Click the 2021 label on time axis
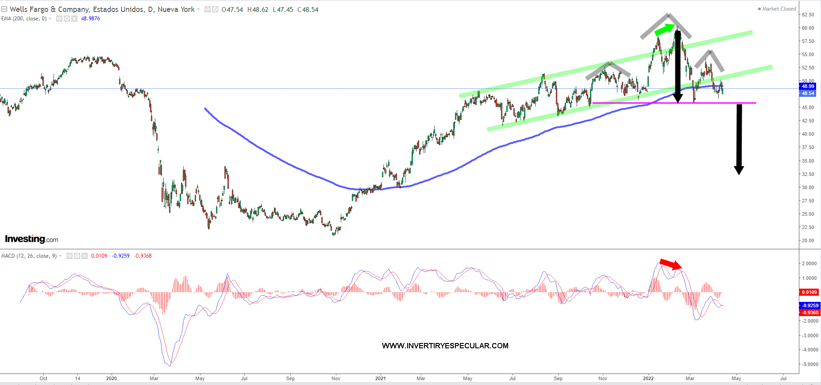 pyautogui.click(x=380, y=378)
